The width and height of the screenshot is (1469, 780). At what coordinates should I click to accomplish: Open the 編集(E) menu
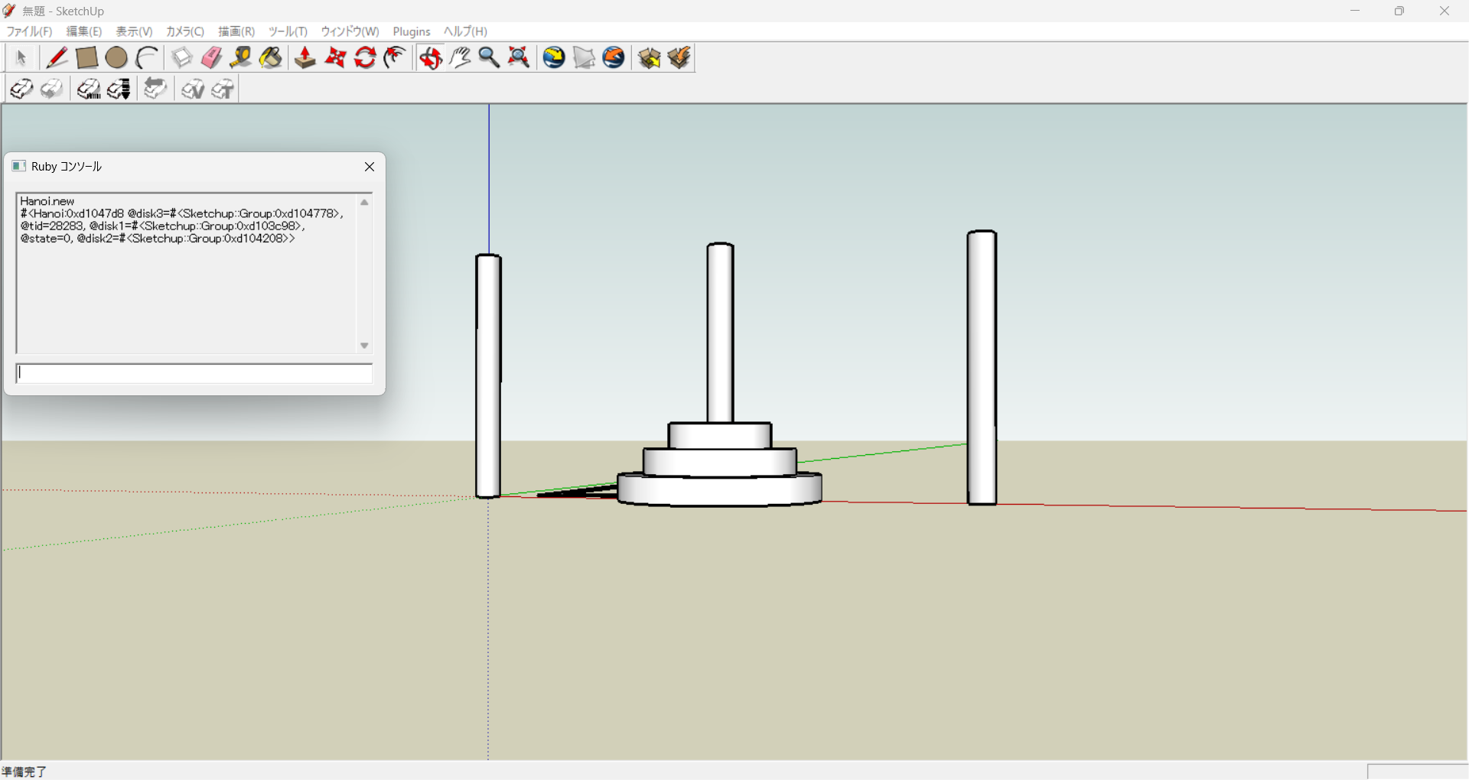[x=84, y=31]
